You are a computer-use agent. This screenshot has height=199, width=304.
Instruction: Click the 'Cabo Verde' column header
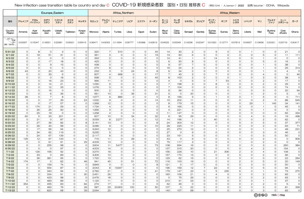point(177,32)
